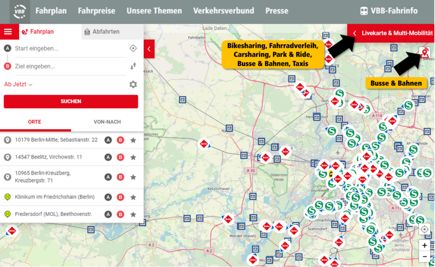The height and width of the screenshot is (267, 435).
Task: Focus the Start eingeben input field
Action: pos(70,48)
